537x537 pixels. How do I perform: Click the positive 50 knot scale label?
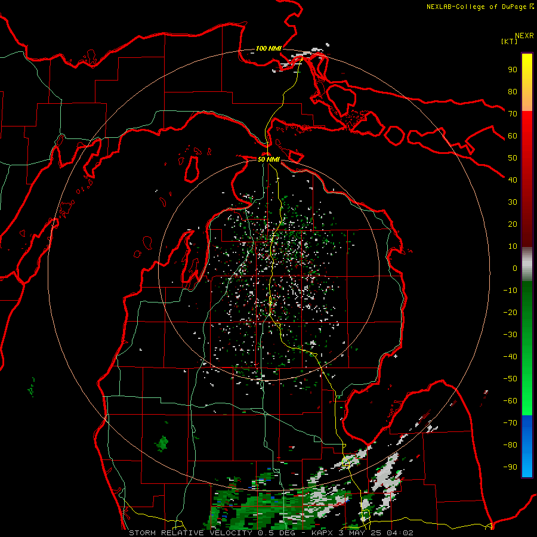click(x=513, y=158)
